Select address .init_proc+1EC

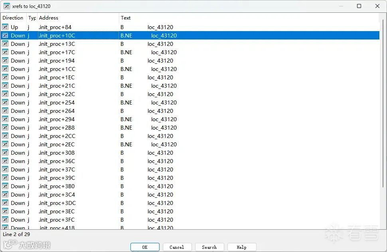[56, 77]
